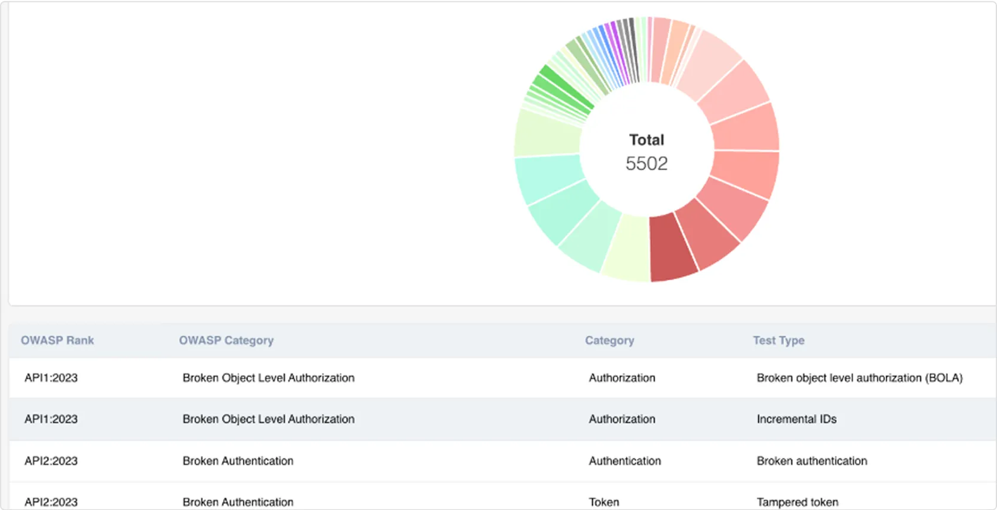The image size is (997, 510).
Task: Click the Test Type column header
Action: coord(779,340)
